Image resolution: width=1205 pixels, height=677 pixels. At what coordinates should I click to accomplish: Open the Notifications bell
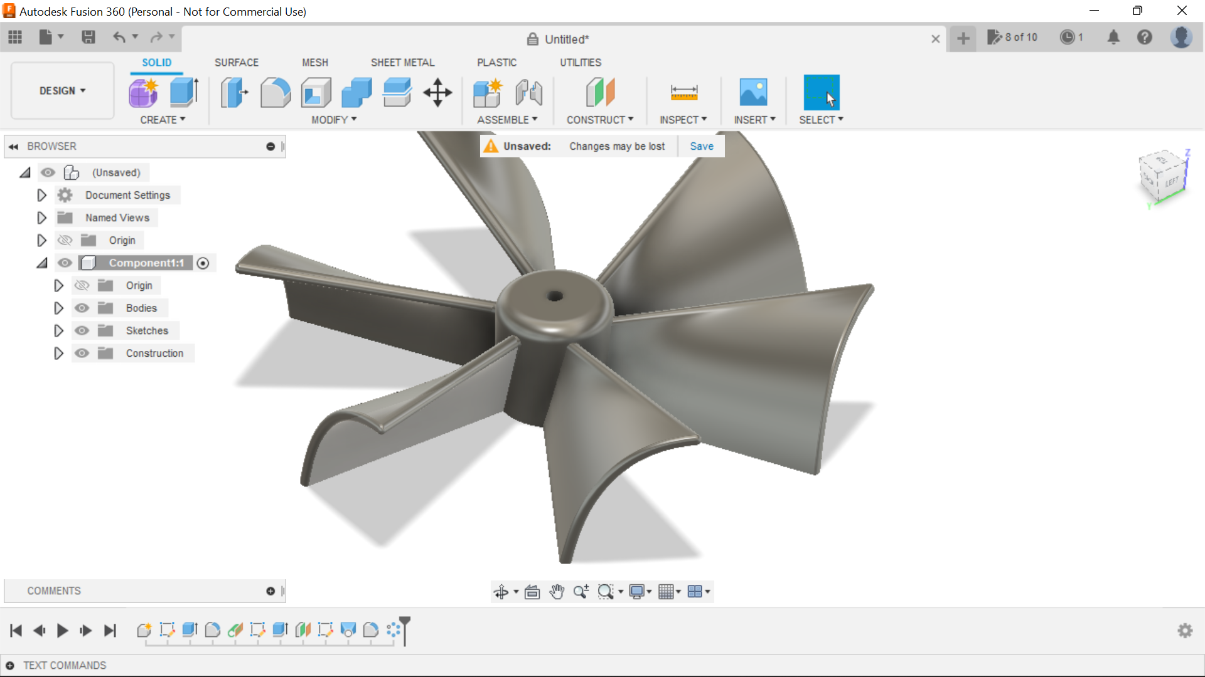pyautogui.click(x=1113, y=38)
